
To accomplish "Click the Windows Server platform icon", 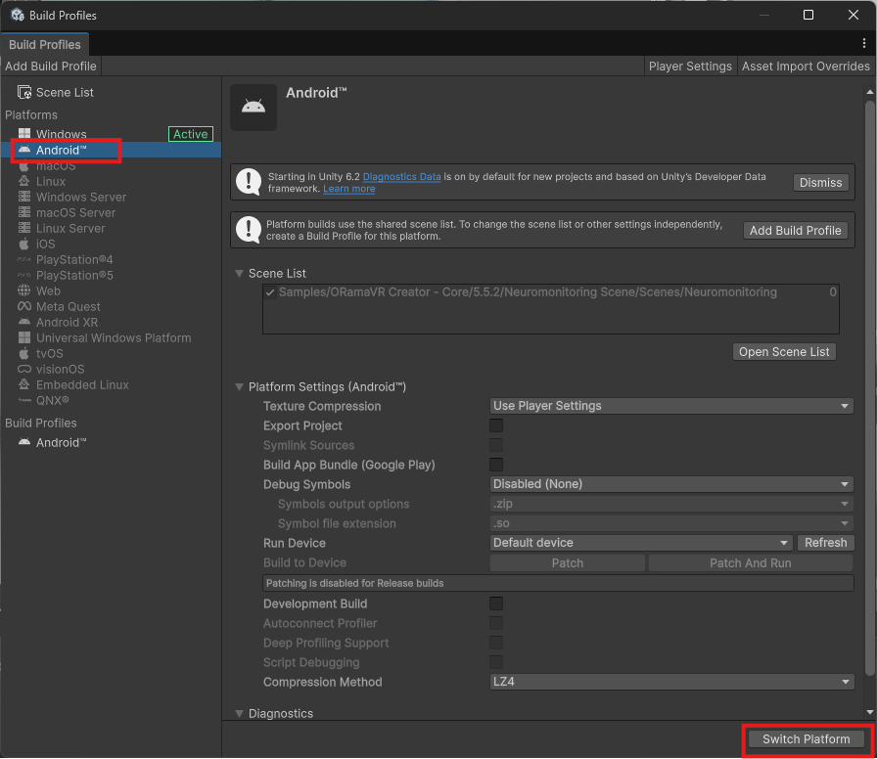I will click(24, 197).
